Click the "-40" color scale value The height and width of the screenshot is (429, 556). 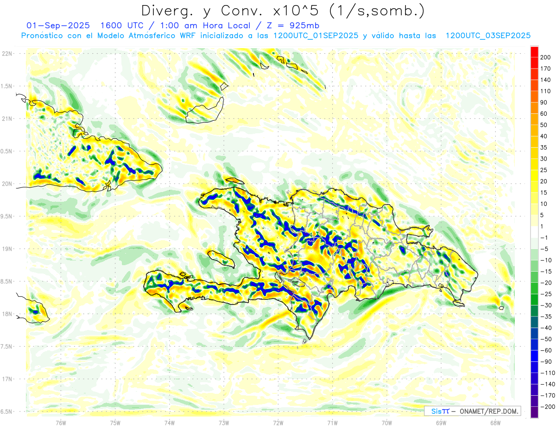(546, 328)
